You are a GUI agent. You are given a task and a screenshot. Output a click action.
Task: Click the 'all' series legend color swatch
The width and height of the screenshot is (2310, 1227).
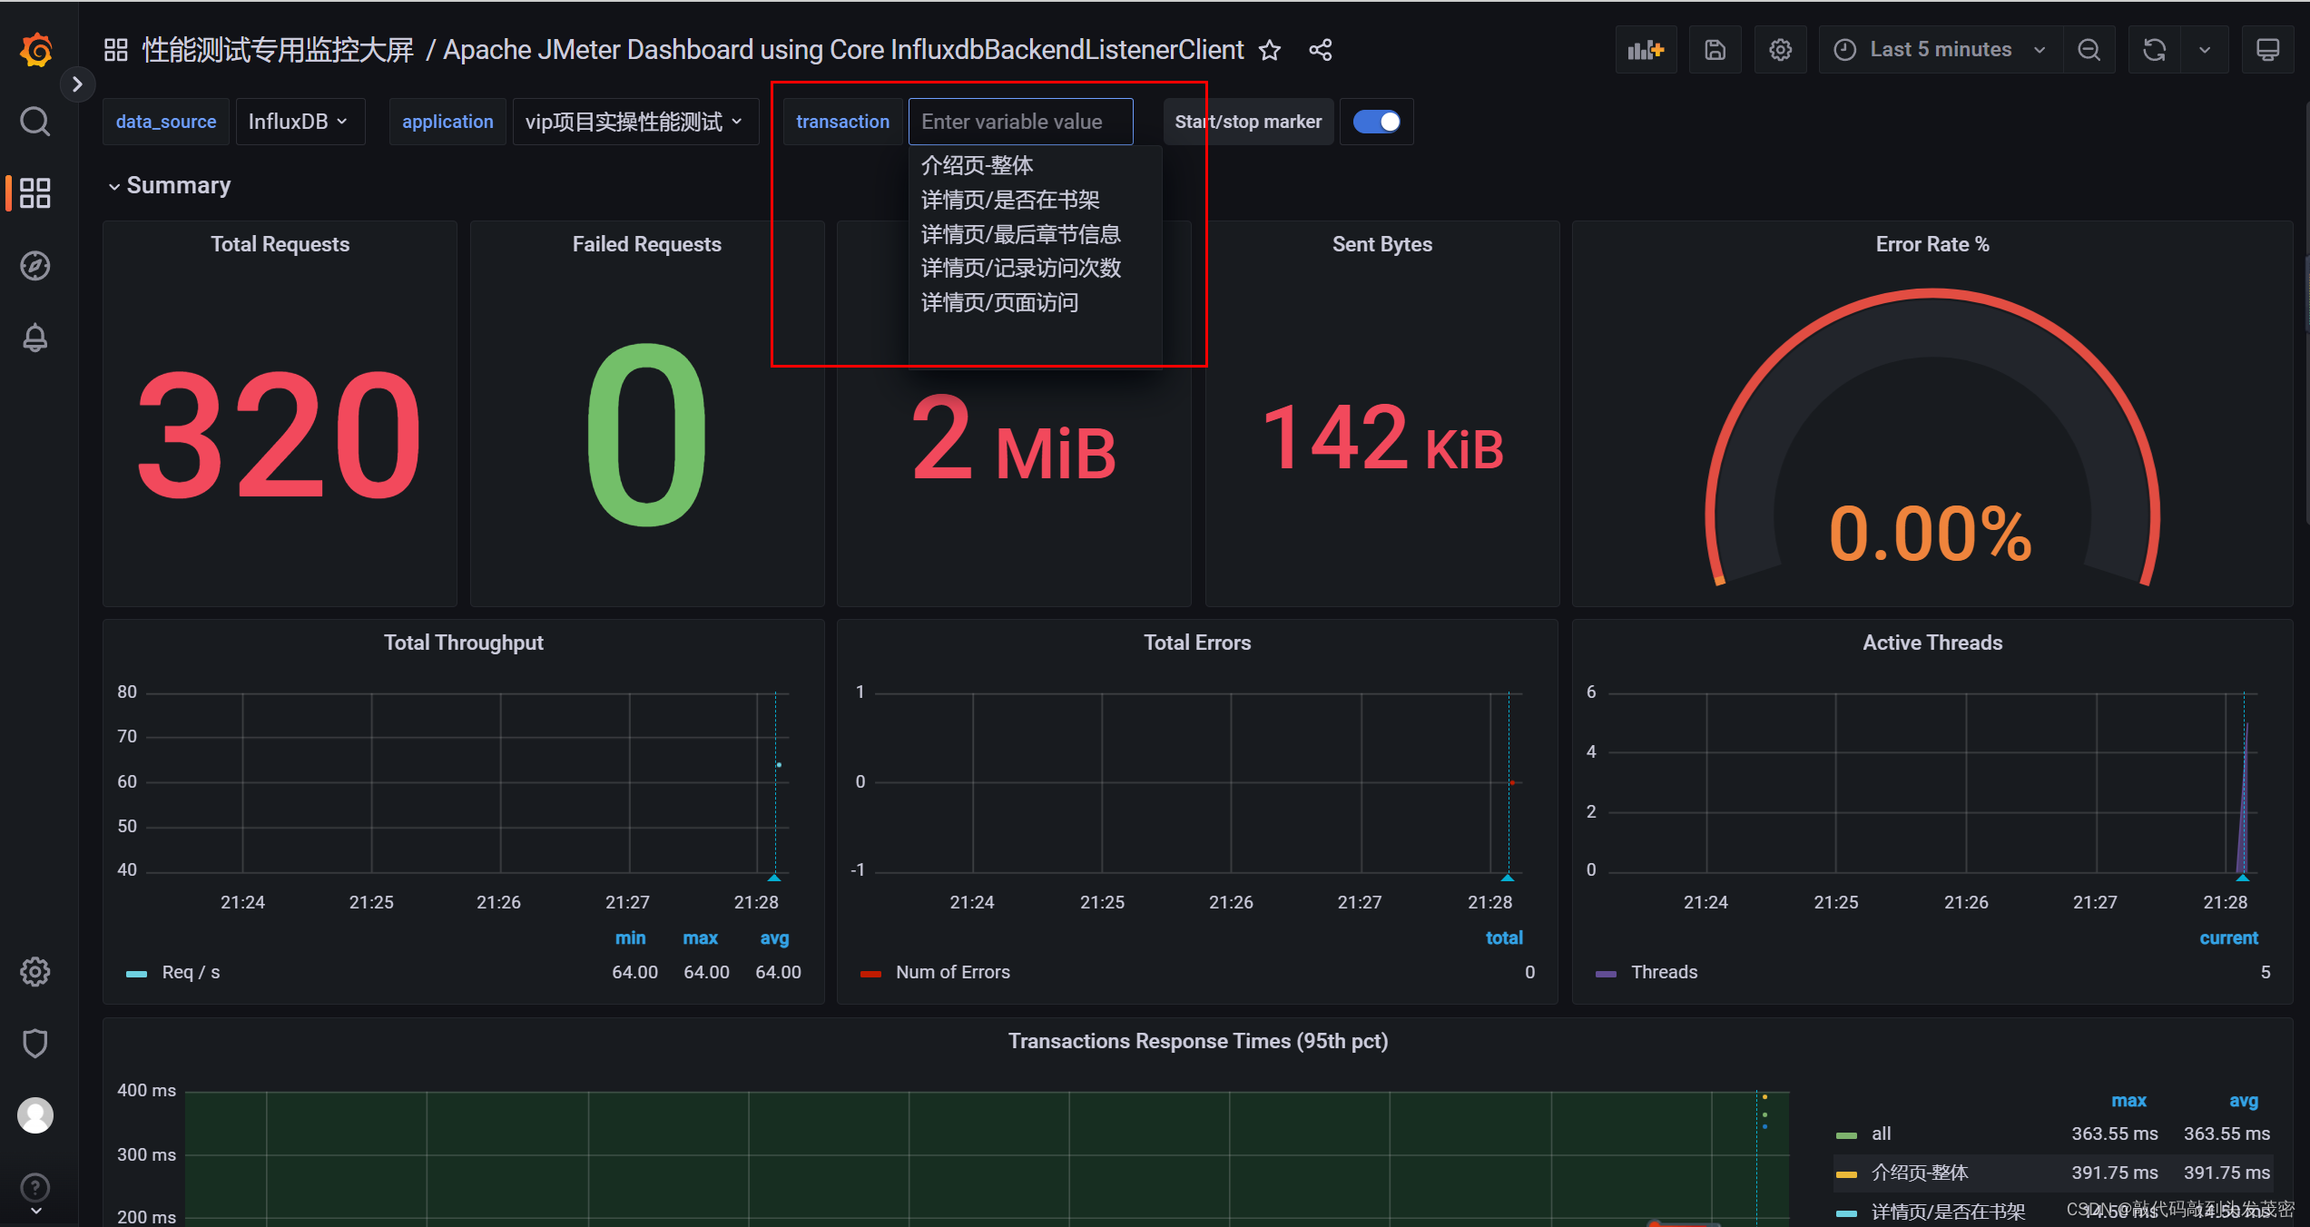(1846, 1134)
